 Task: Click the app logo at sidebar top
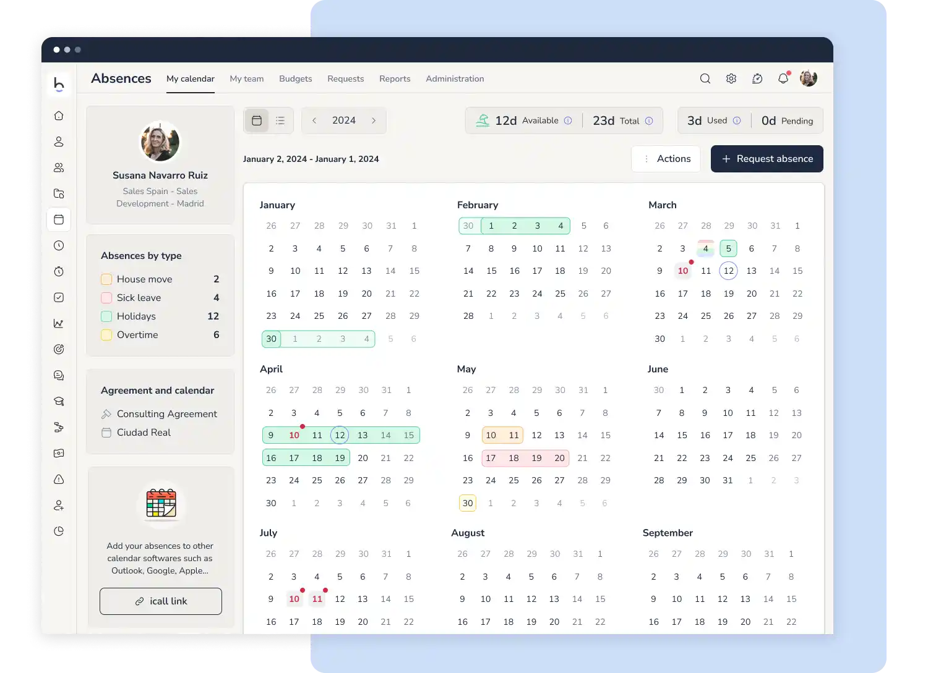pos(59,84)
